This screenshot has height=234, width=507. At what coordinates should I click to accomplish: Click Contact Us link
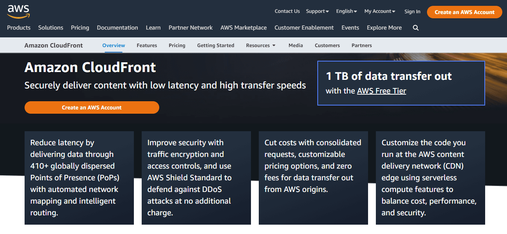pos(287,11)
